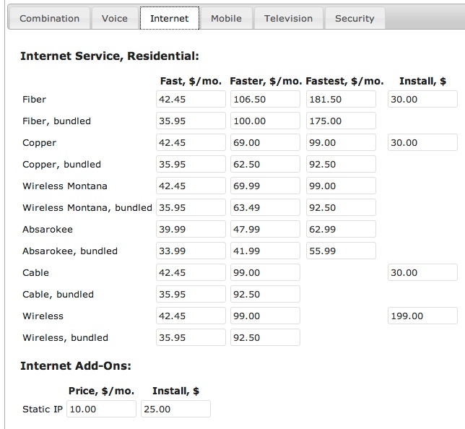The height and width of the screenshot is (429, 465).
Task: Click the Wireless bundled Faster price field
Action: pos(265,338)
